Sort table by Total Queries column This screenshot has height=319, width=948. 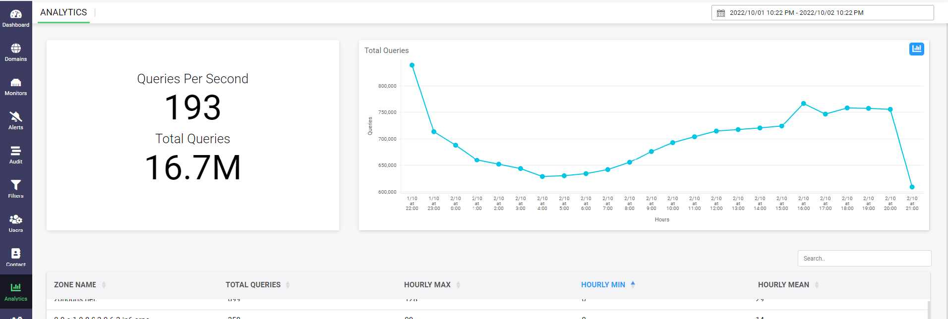pos(253,285)
